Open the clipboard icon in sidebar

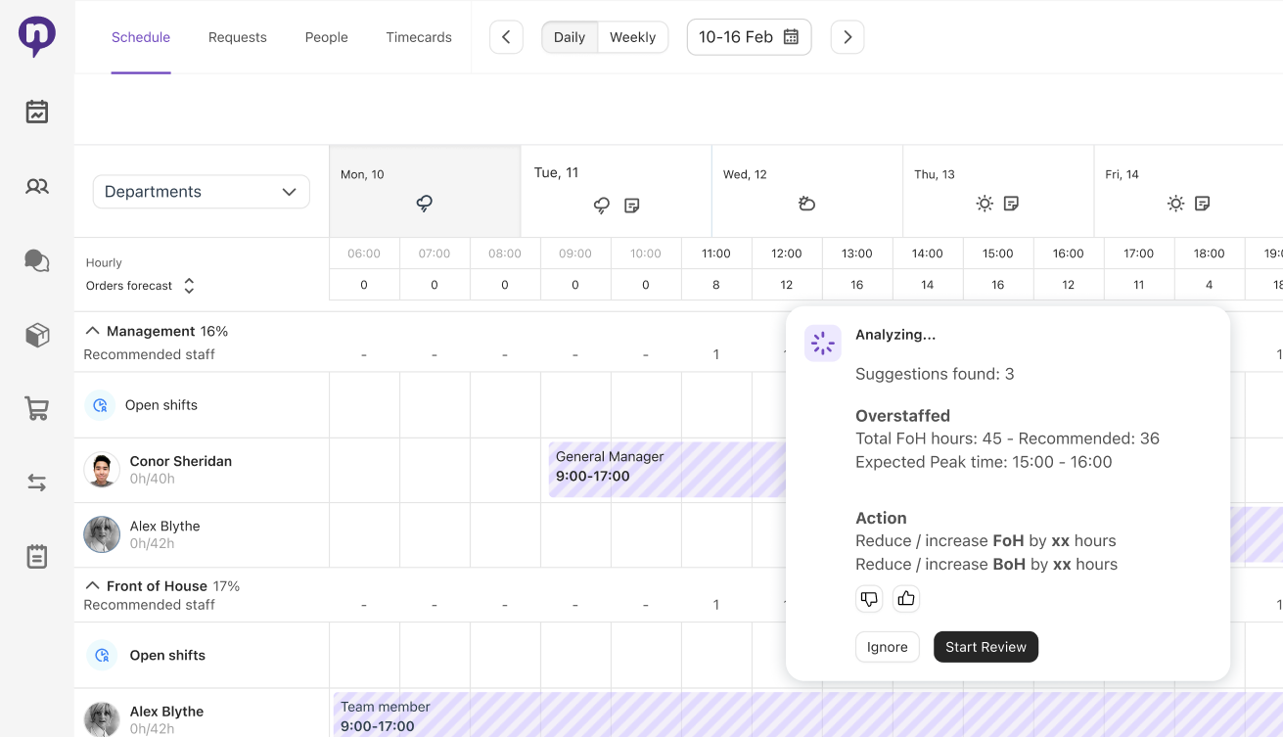37,556
